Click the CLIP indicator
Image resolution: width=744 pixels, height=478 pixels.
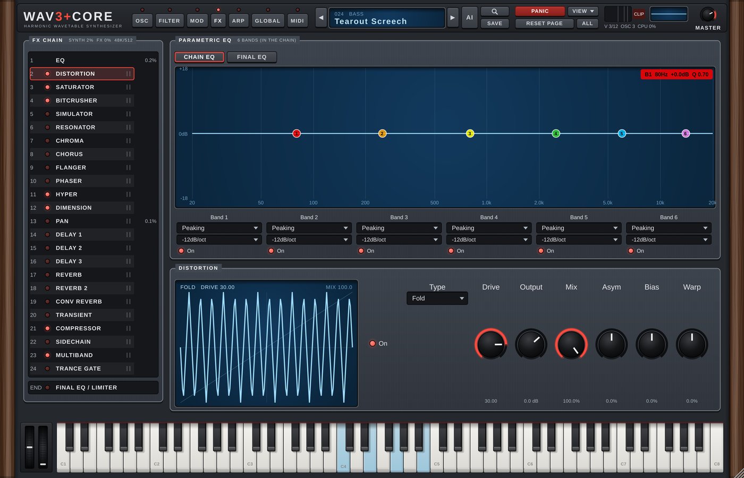639,14
